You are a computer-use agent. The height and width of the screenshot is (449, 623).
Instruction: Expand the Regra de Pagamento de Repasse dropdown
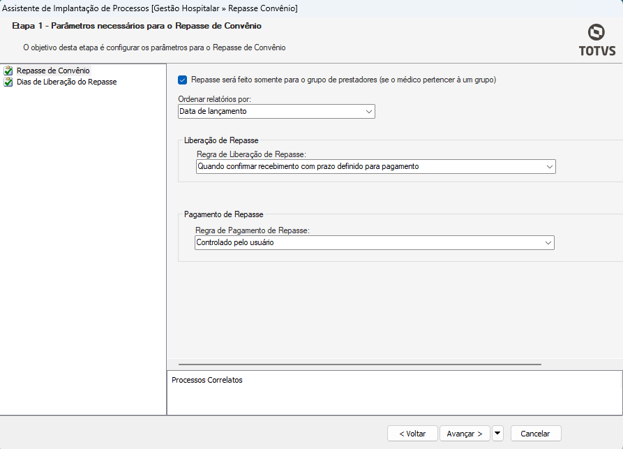548,242
